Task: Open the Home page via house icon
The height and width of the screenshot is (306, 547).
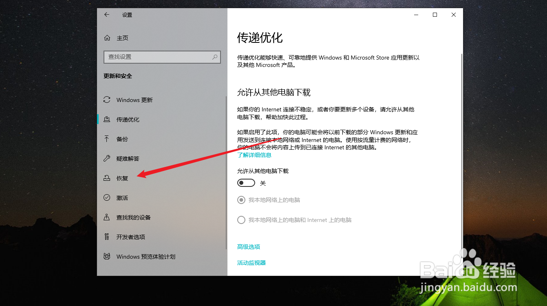Action: coord(107,38)
